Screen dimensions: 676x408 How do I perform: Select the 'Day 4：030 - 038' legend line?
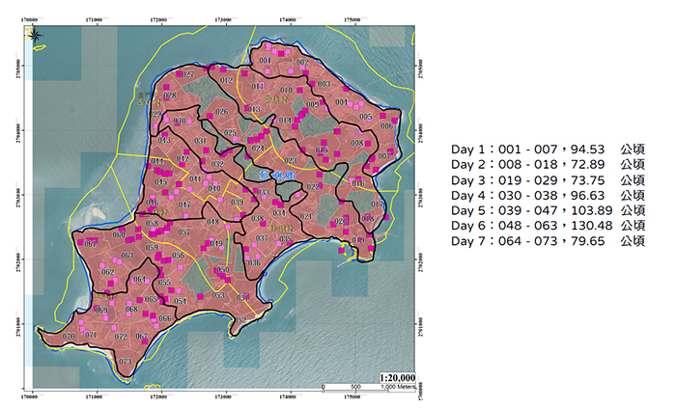point(548,195)
